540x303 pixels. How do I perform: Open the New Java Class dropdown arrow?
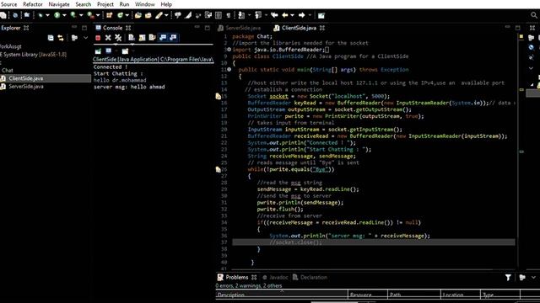pyautogui.click(x=127, y=15)
